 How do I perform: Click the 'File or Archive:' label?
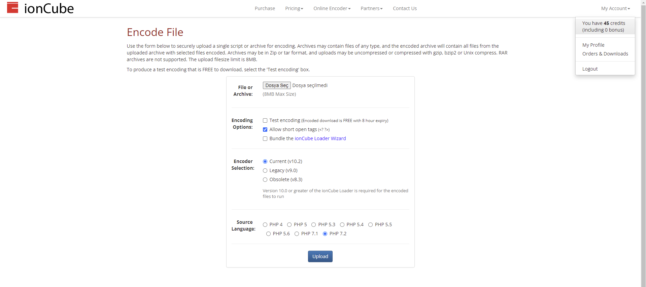tap(243, 91)
